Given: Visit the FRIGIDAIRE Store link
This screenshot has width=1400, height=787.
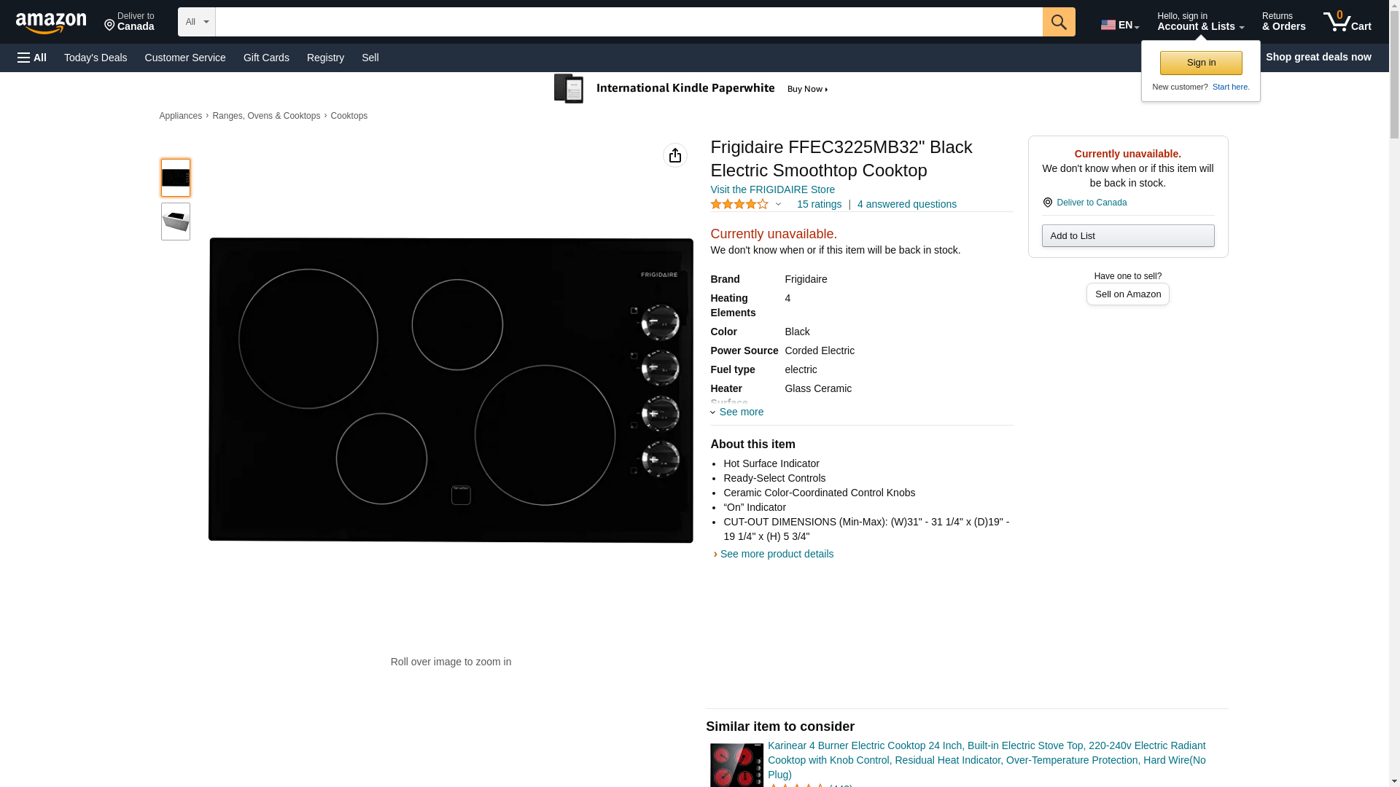Looking at the screenshot, I should coord(772,189).
